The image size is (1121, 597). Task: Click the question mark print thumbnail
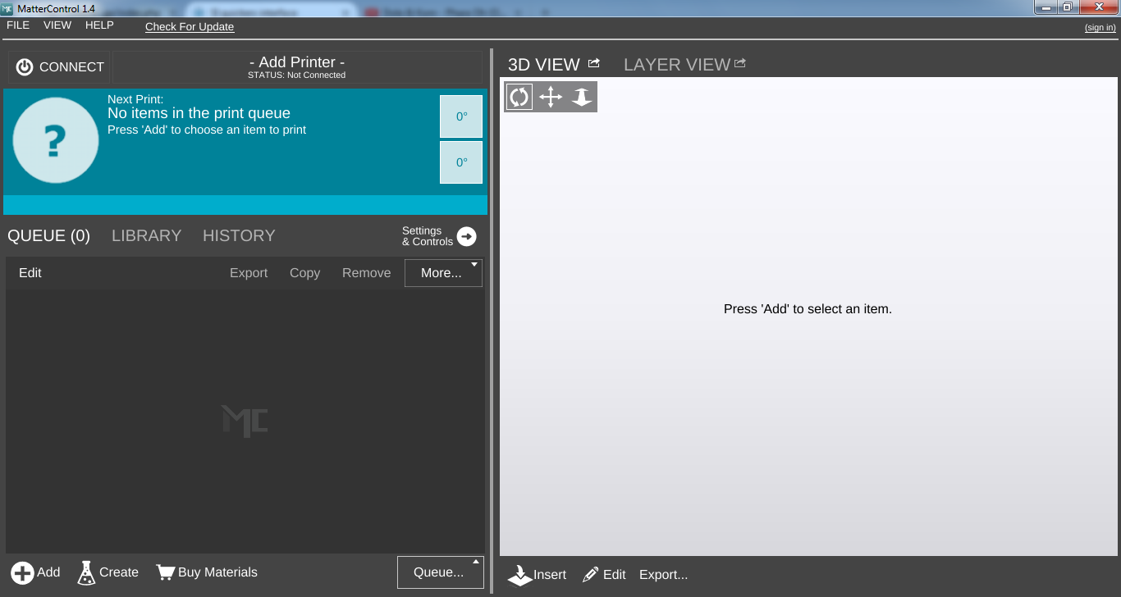56,140
